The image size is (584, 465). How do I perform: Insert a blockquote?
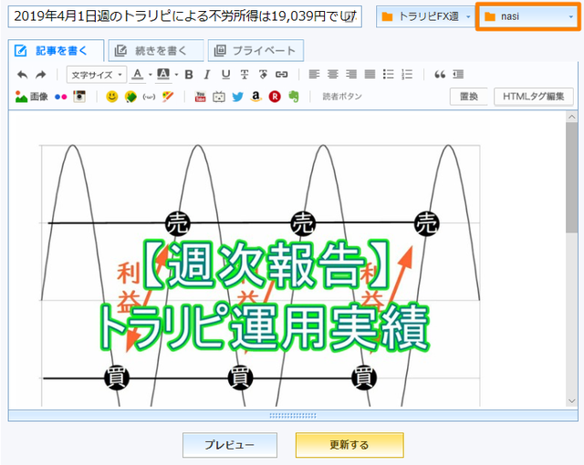point(440,75)
